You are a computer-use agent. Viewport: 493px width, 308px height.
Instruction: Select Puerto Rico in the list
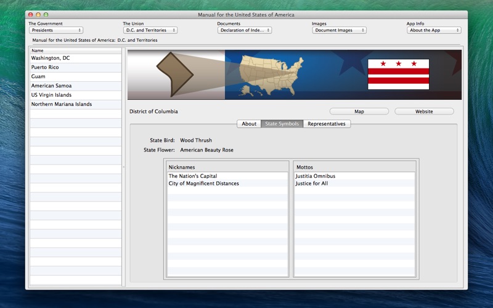click(x=45, y=67)
